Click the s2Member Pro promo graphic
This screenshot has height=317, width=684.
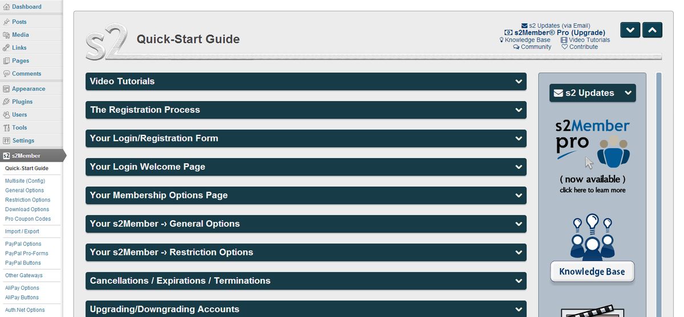pos(592,155)
